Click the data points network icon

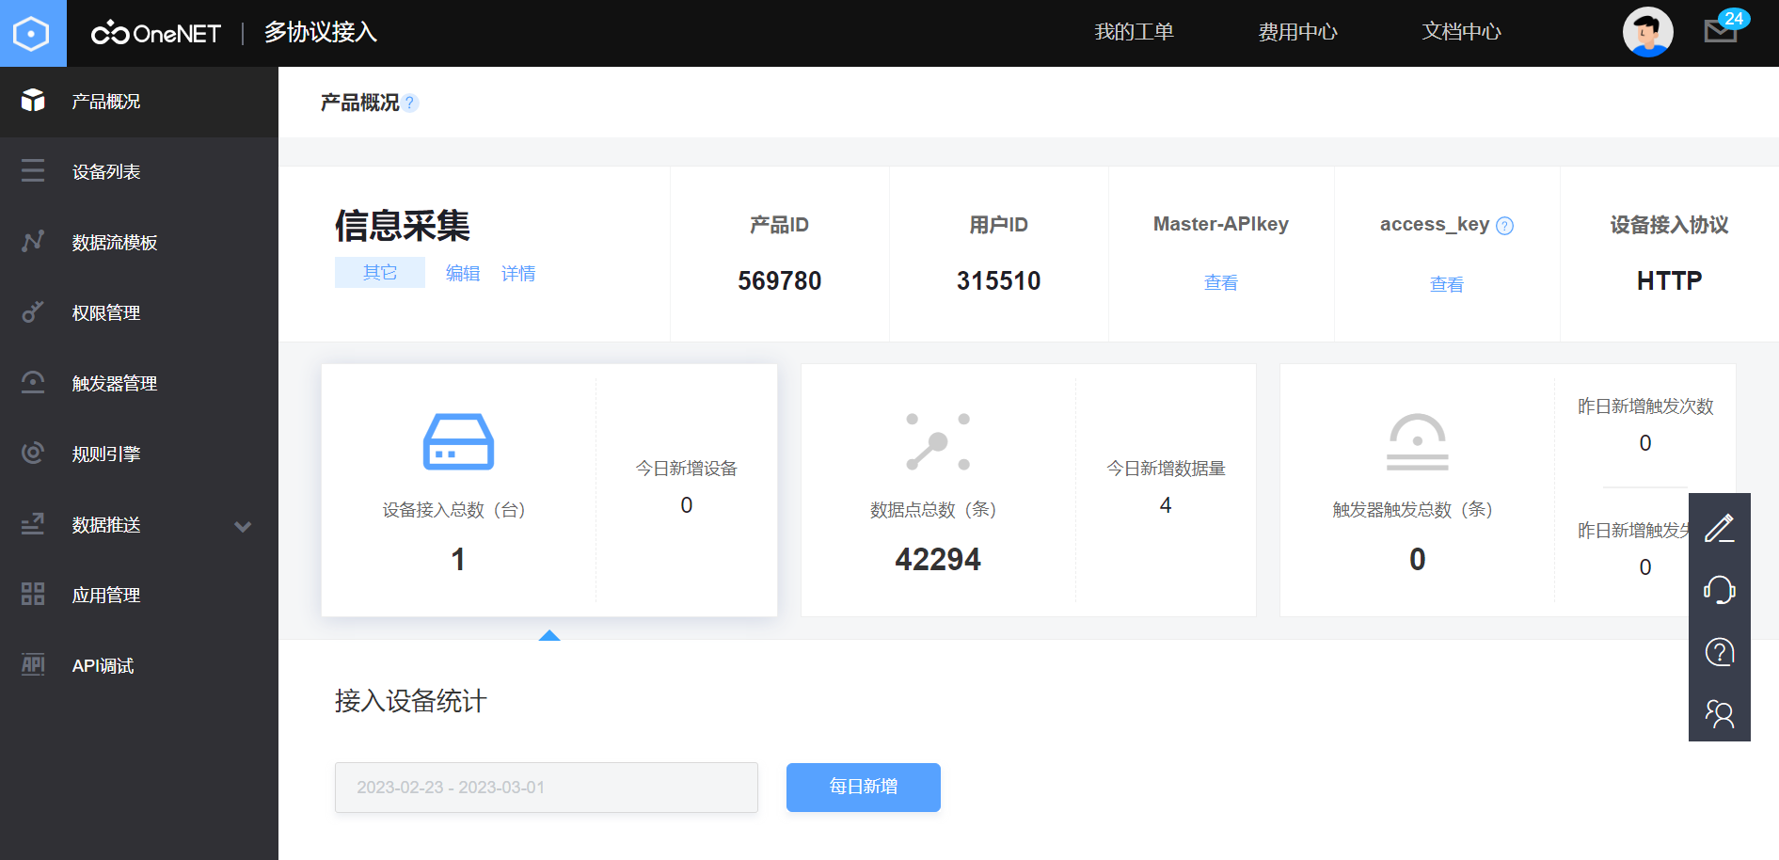click(x=938, y=441)
